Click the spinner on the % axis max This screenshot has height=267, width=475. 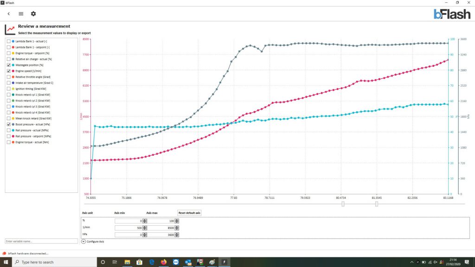tap(177, 221)
